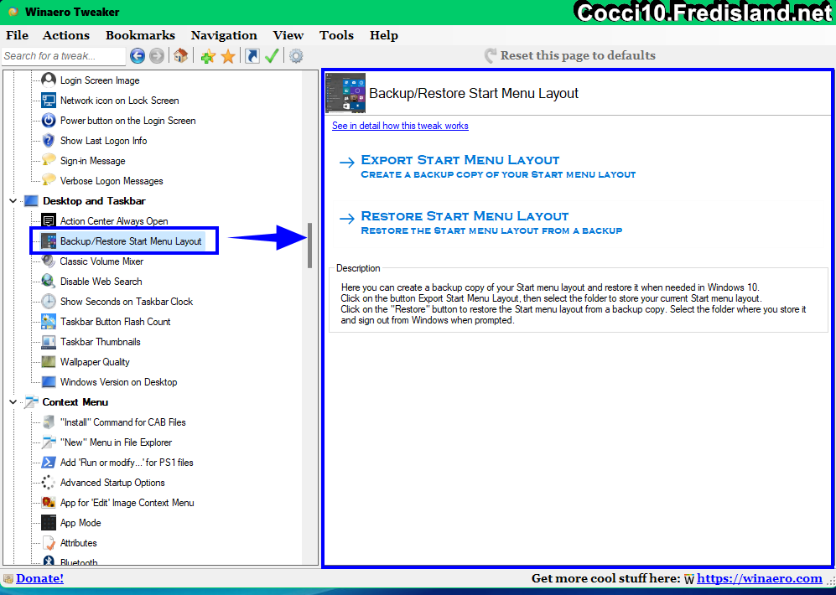The height and width of the screenshot is (595, 836).
Task: Click the create shortcut toolbar icon
Action: tap(252, 55)
